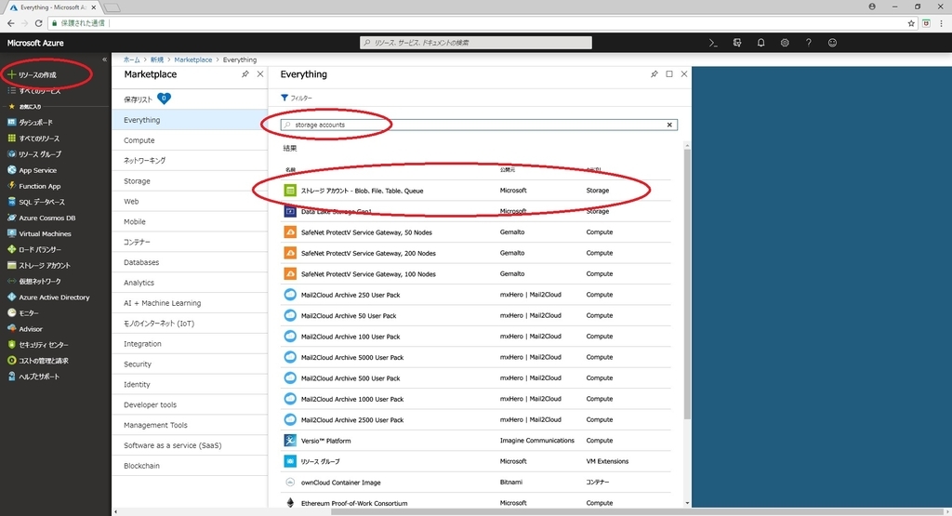Open Virtual Machines in sidebar
The width and height of the screenshot is (952, 516).
[39, 233]
